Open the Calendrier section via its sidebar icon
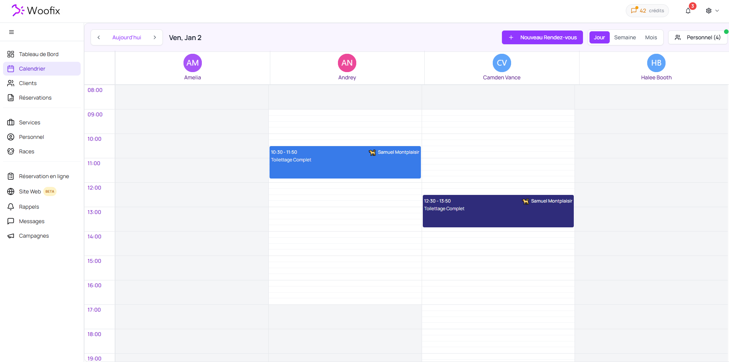 tap(11, 69)
